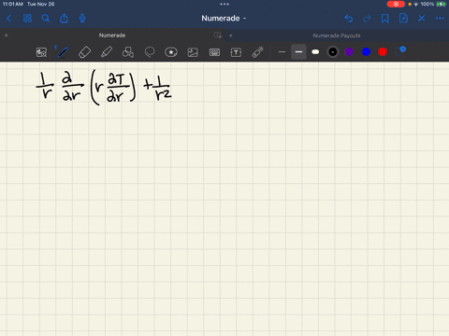Choose the medium stroke width
This screenshot has width=449, height=336.
(298, 52)
